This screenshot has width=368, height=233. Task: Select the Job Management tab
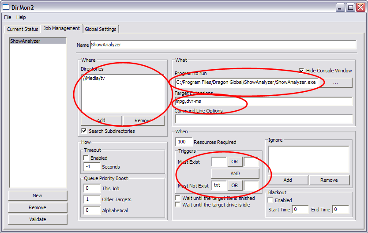tap(62, 28)
